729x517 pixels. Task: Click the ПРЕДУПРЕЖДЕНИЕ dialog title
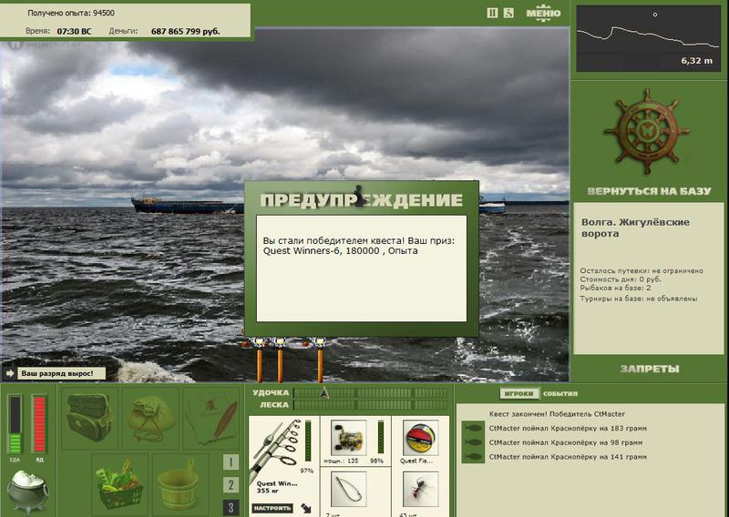(x=361, y=200)
